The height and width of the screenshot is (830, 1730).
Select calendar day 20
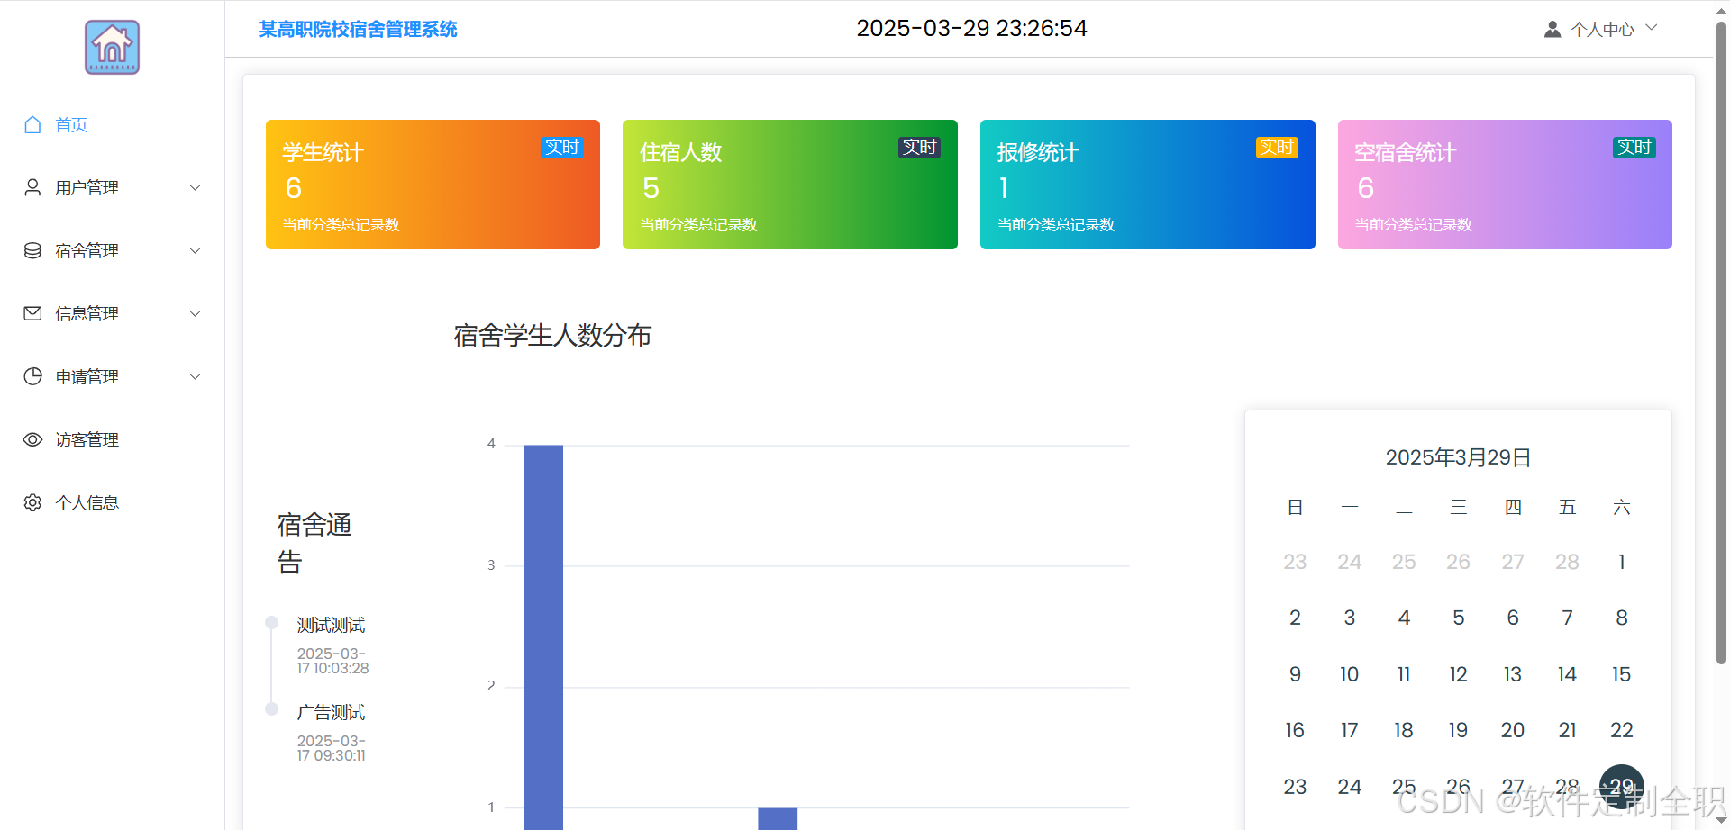[1513, 730]
